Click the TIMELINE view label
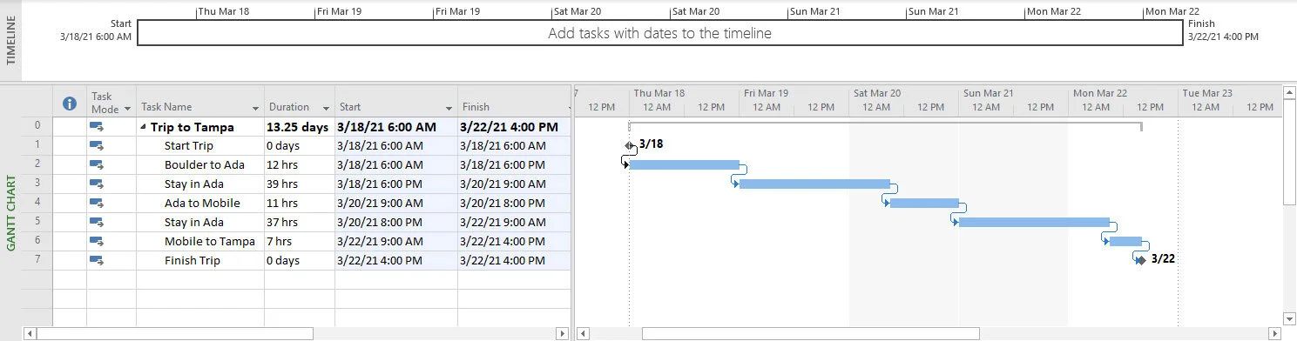 (11, 40)
